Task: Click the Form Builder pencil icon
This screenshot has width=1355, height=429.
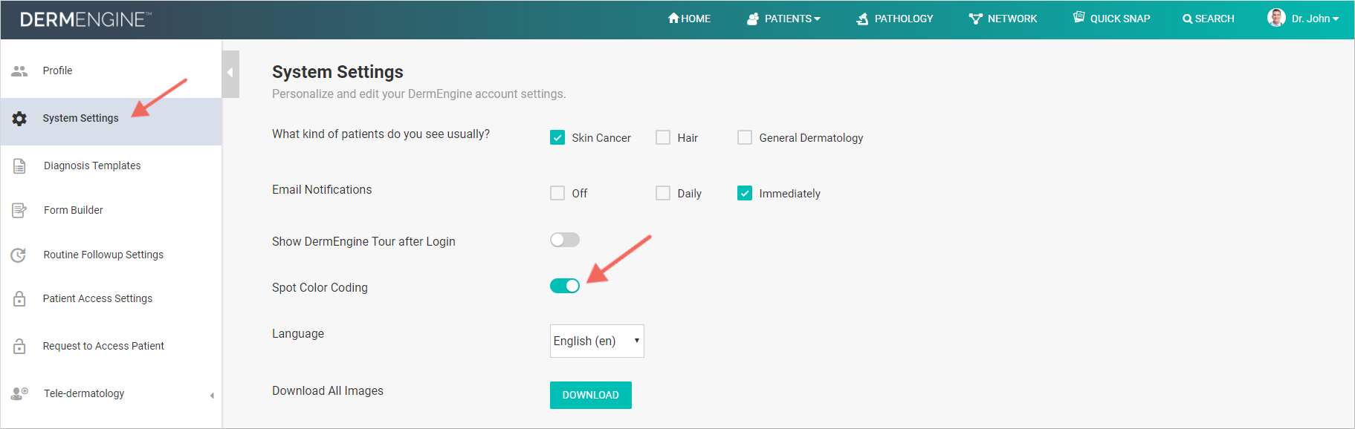Action: (x=19, y=211)
